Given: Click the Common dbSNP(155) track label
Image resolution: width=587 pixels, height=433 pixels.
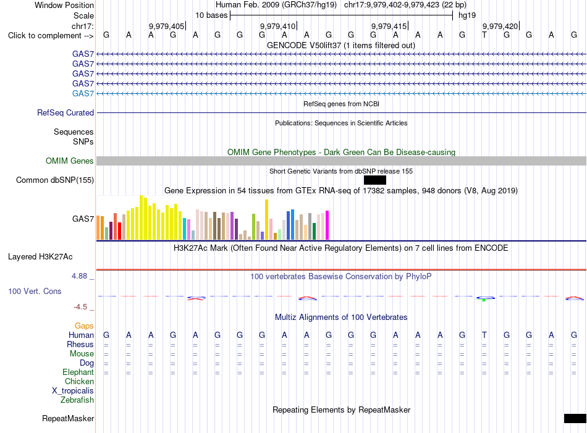Looking at the screenshot, I should click(x=55, y=180).
